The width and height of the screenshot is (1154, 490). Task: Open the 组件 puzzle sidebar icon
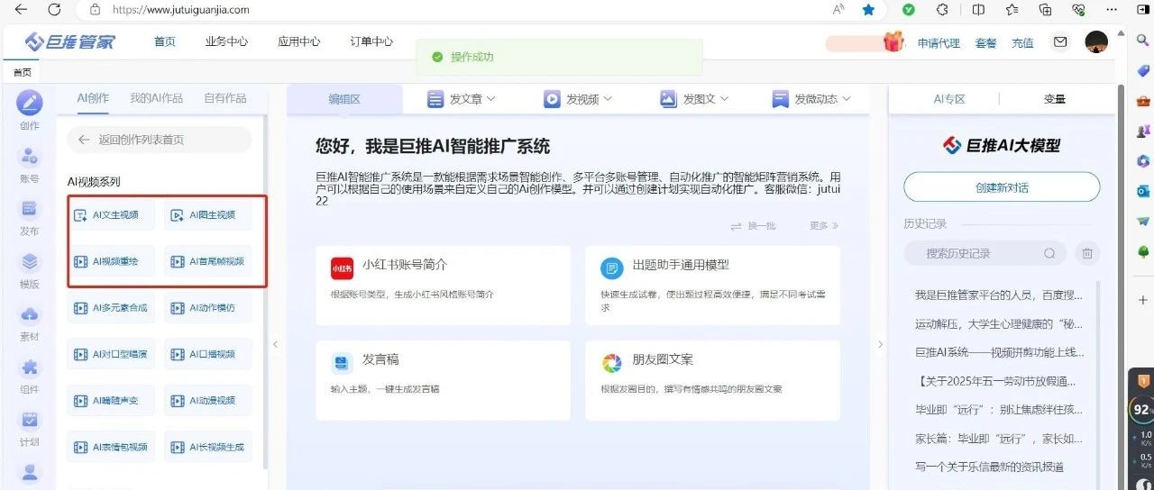(x=30, y=367)
